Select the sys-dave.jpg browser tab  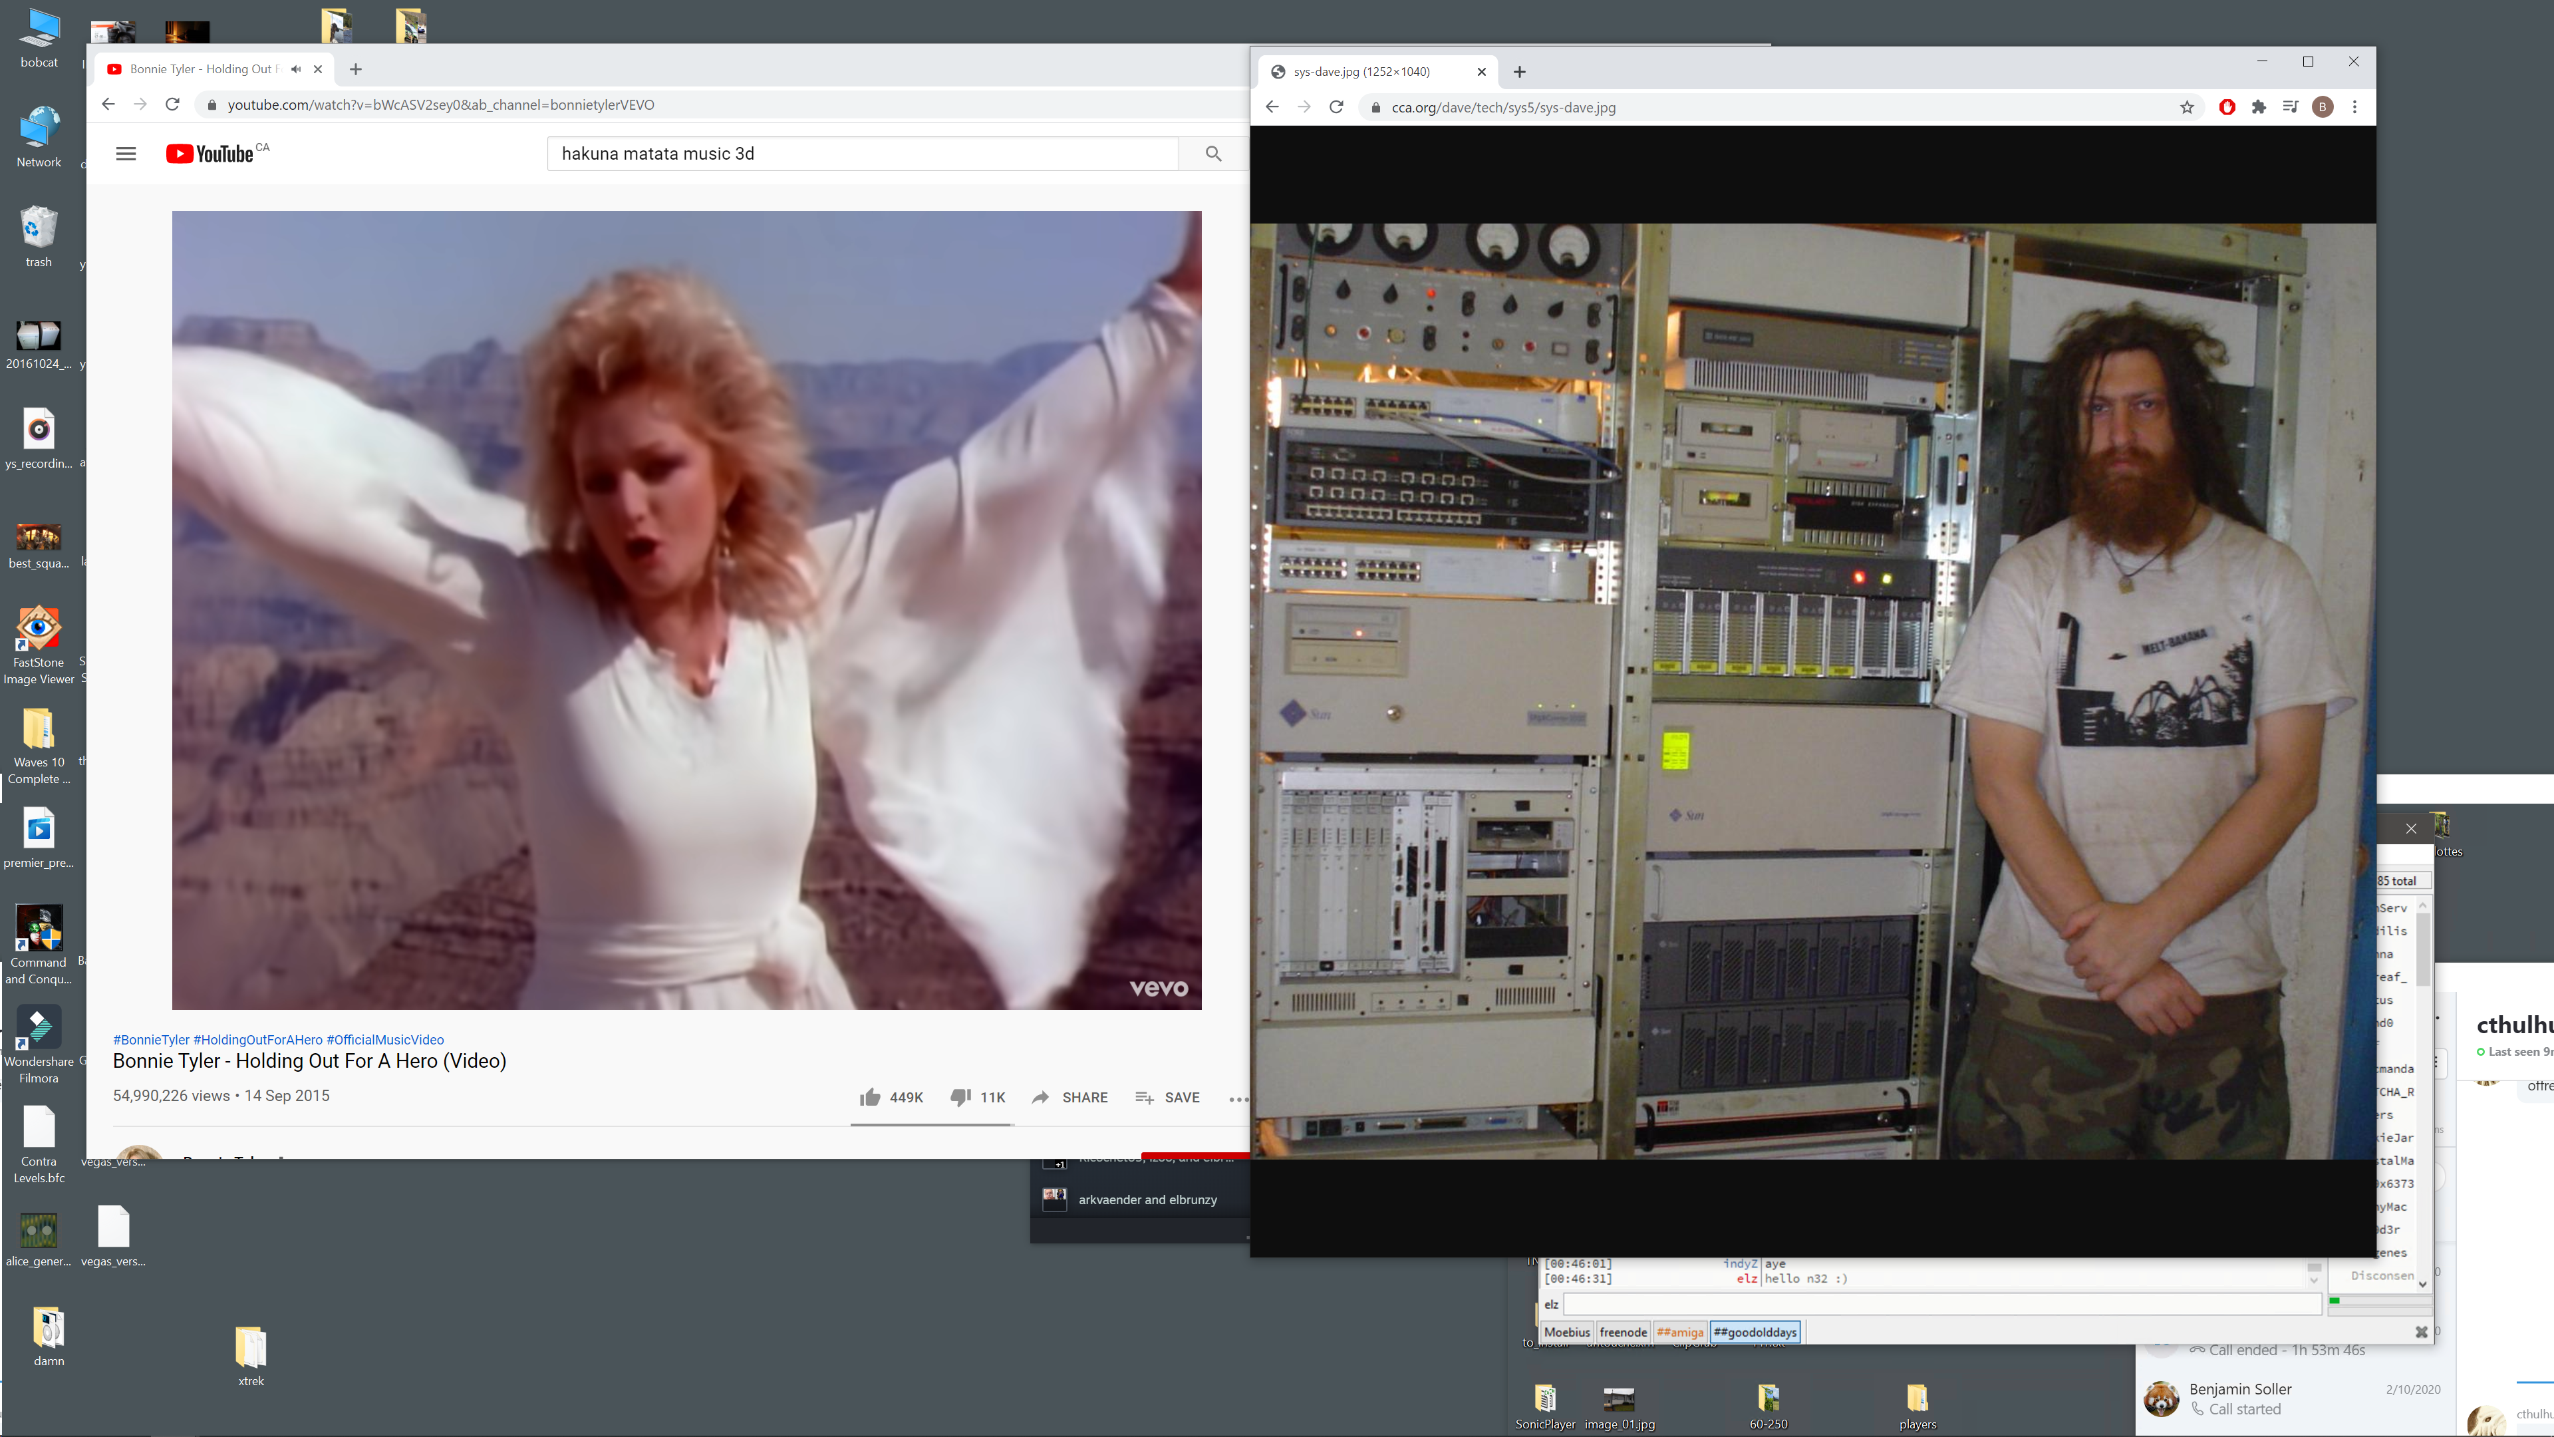[1378, 71]
